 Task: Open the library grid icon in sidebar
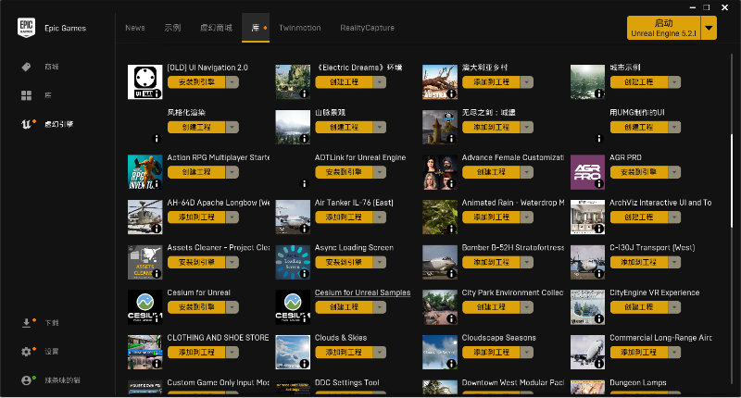coord(26,95)
